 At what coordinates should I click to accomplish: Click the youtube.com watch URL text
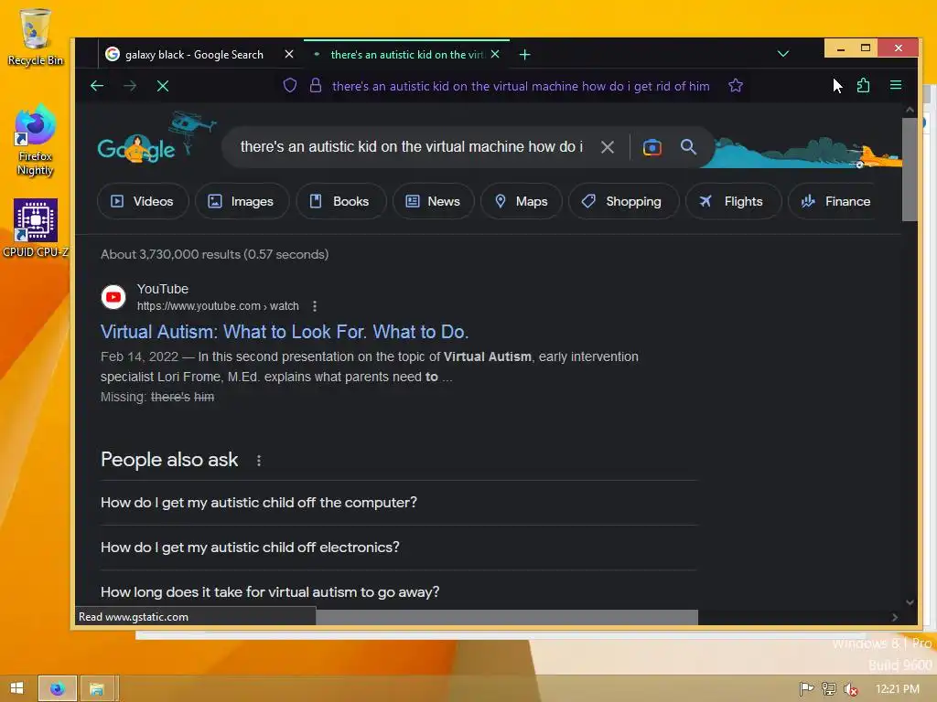(x=218, y=306)
